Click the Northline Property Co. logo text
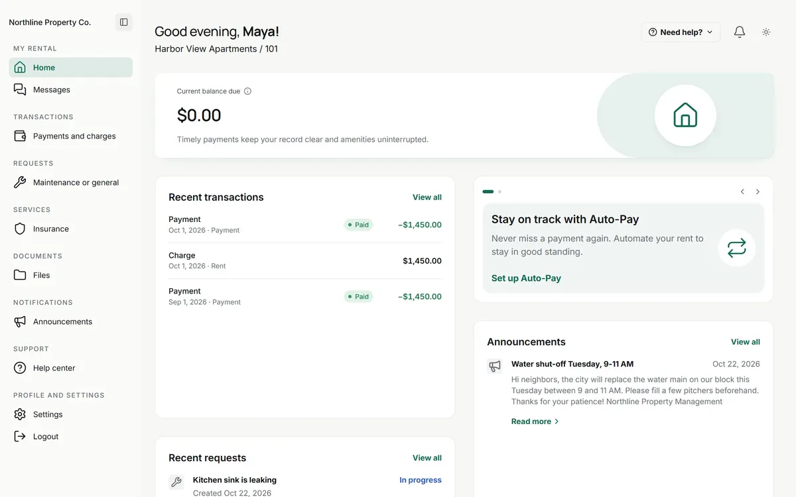 tap(50, 22)
